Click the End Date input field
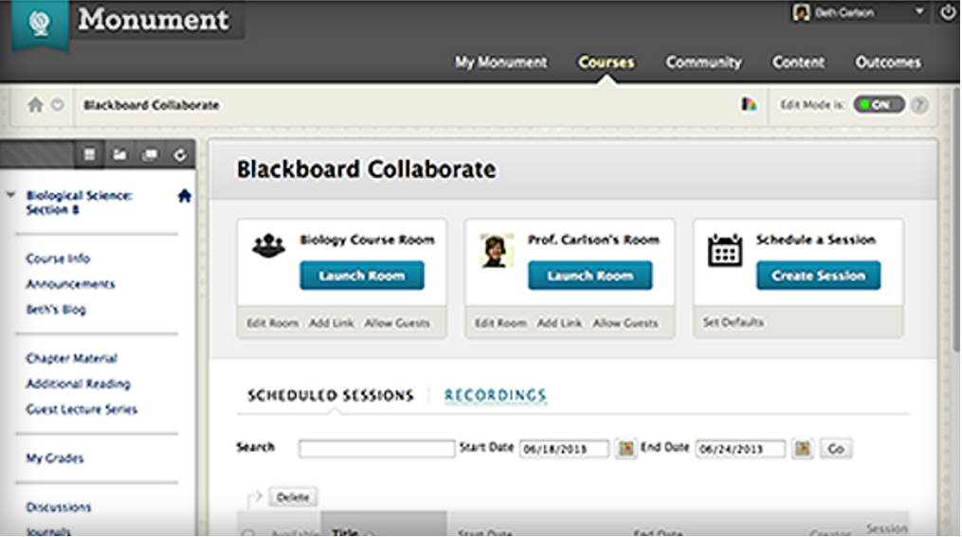 click(740, 449)
